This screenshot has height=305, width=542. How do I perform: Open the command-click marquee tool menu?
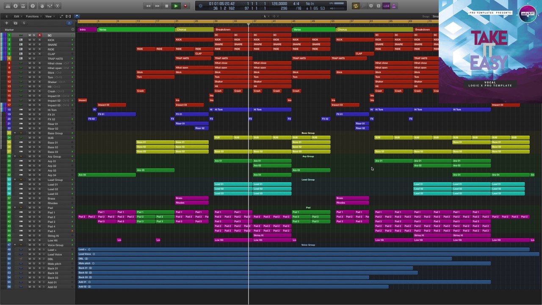[x=275, y=17]
